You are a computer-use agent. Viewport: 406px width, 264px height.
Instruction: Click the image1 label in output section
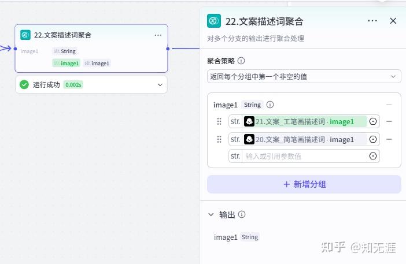(x=226, y=237)
